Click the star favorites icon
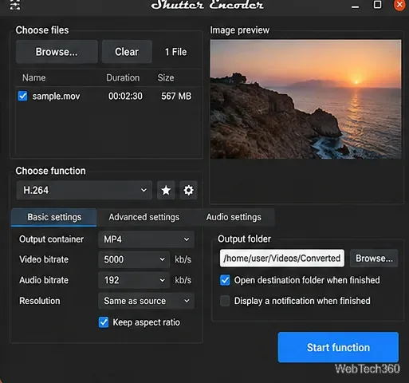Screen dimensions: 409x383 (166, 190)
